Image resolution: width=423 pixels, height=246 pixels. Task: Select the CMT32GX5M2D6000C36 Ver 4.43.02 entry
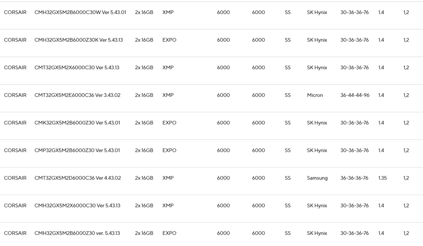(77, 178)
